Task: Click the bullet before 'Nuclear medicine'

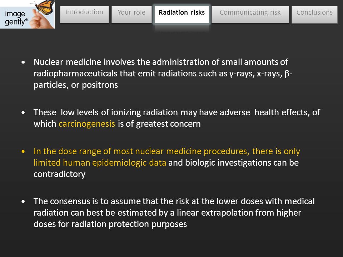Action: 23,62
